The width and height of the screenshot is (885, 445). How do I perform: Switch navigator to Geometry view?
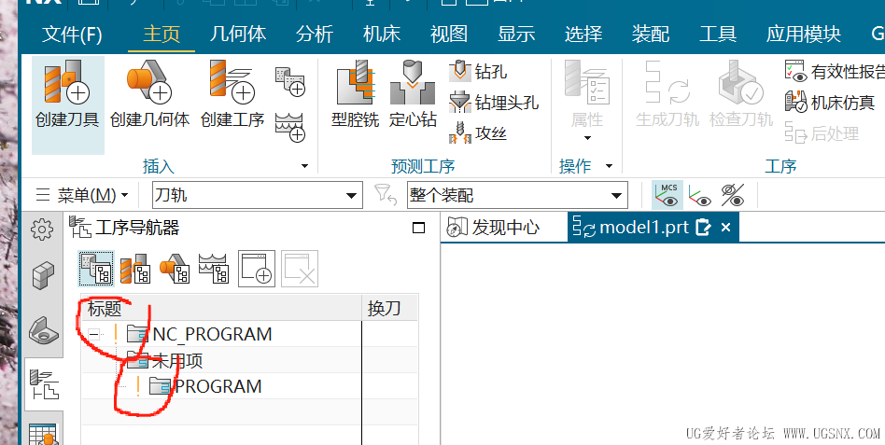(x=175, y=269)
